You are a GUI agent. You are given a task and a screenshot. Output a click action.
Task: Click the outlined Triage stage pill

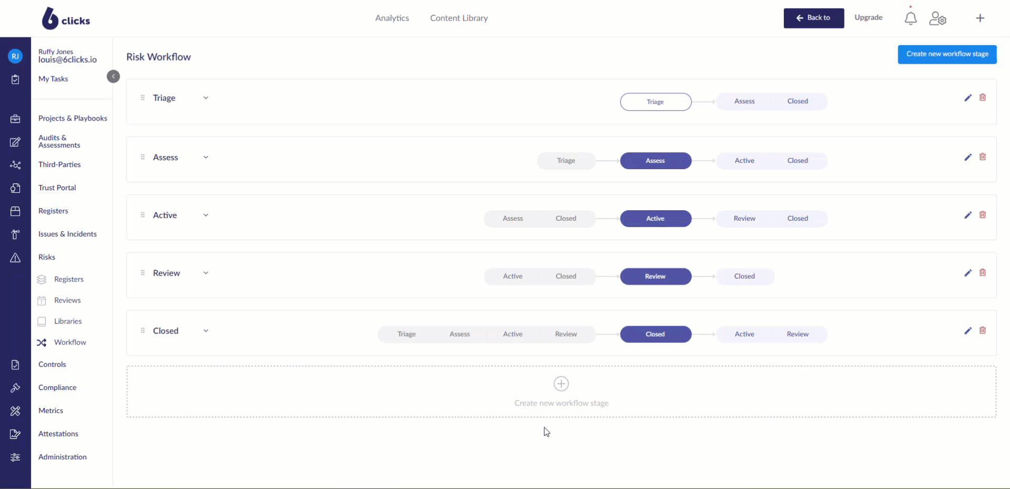(656, 102)
